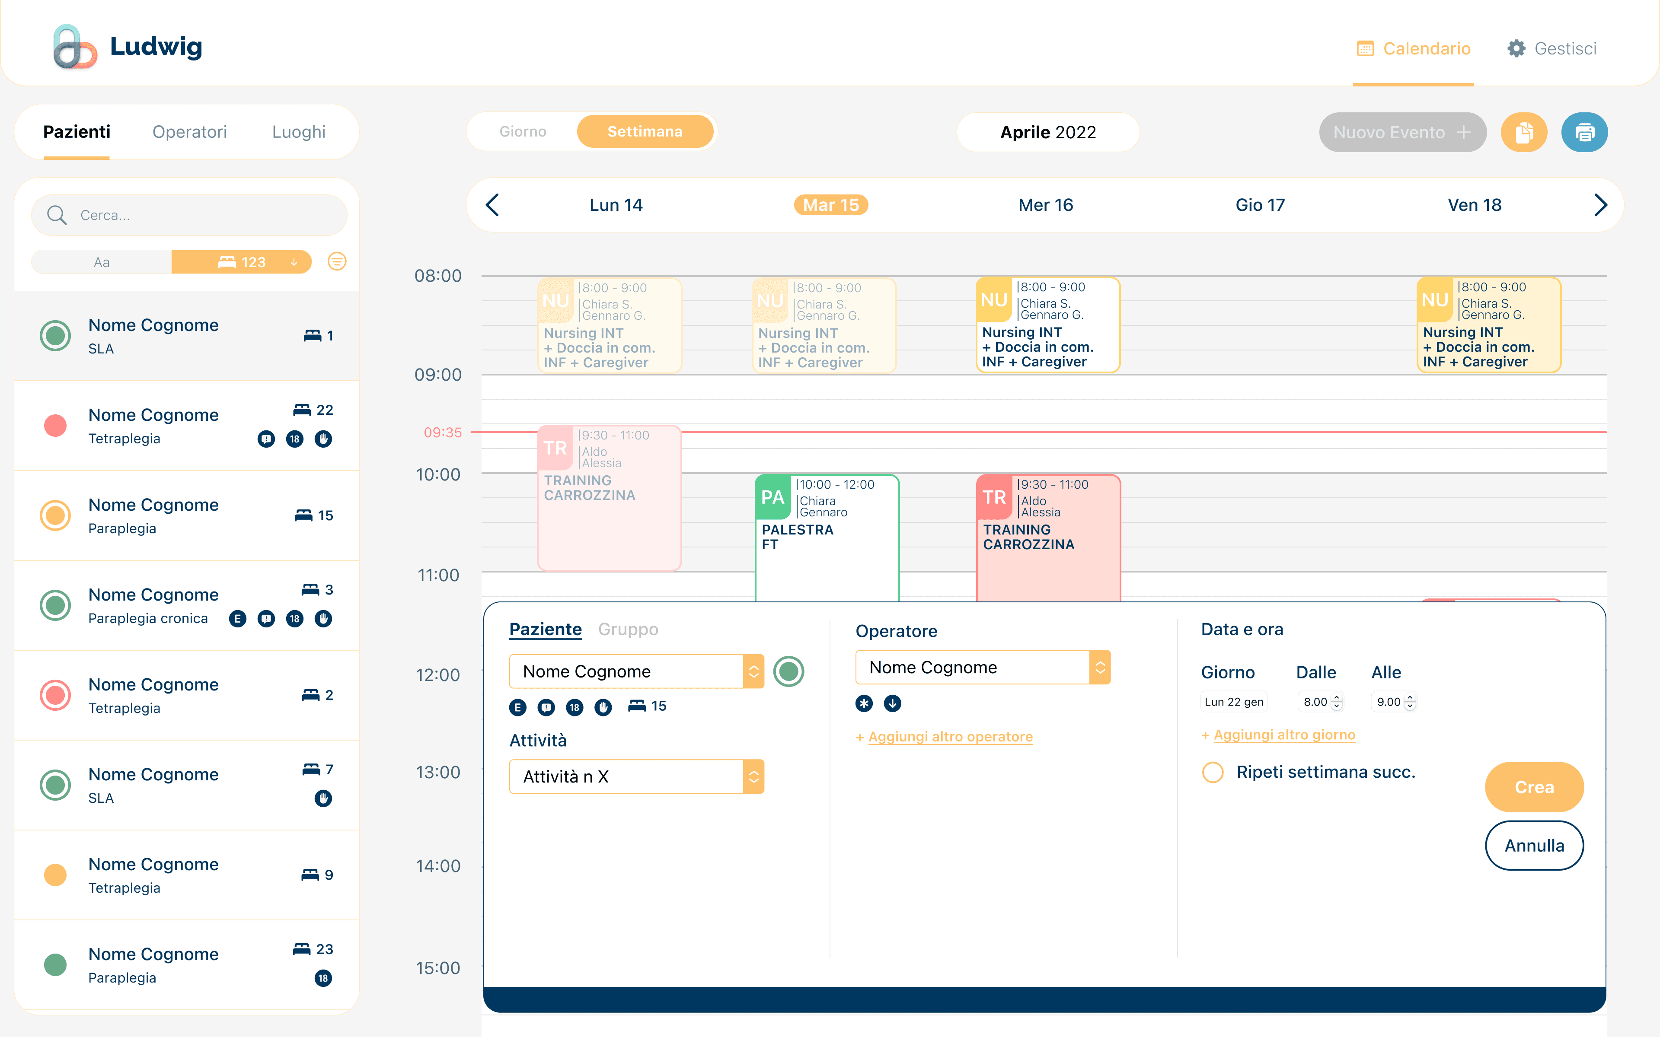Click bed icon of patient bed 22
The width and height of the screenshot is (1660, 1037).
[302, 410]
